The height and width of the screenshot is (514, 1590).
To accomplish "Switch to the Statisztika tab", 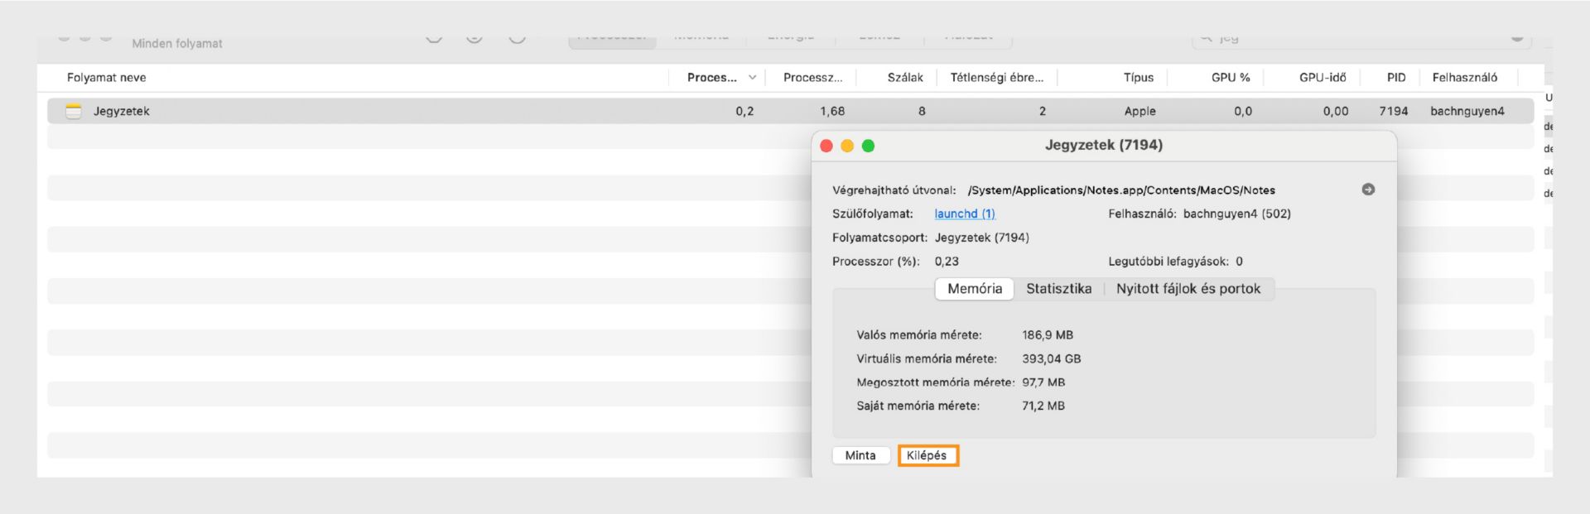I will 1058,289.
